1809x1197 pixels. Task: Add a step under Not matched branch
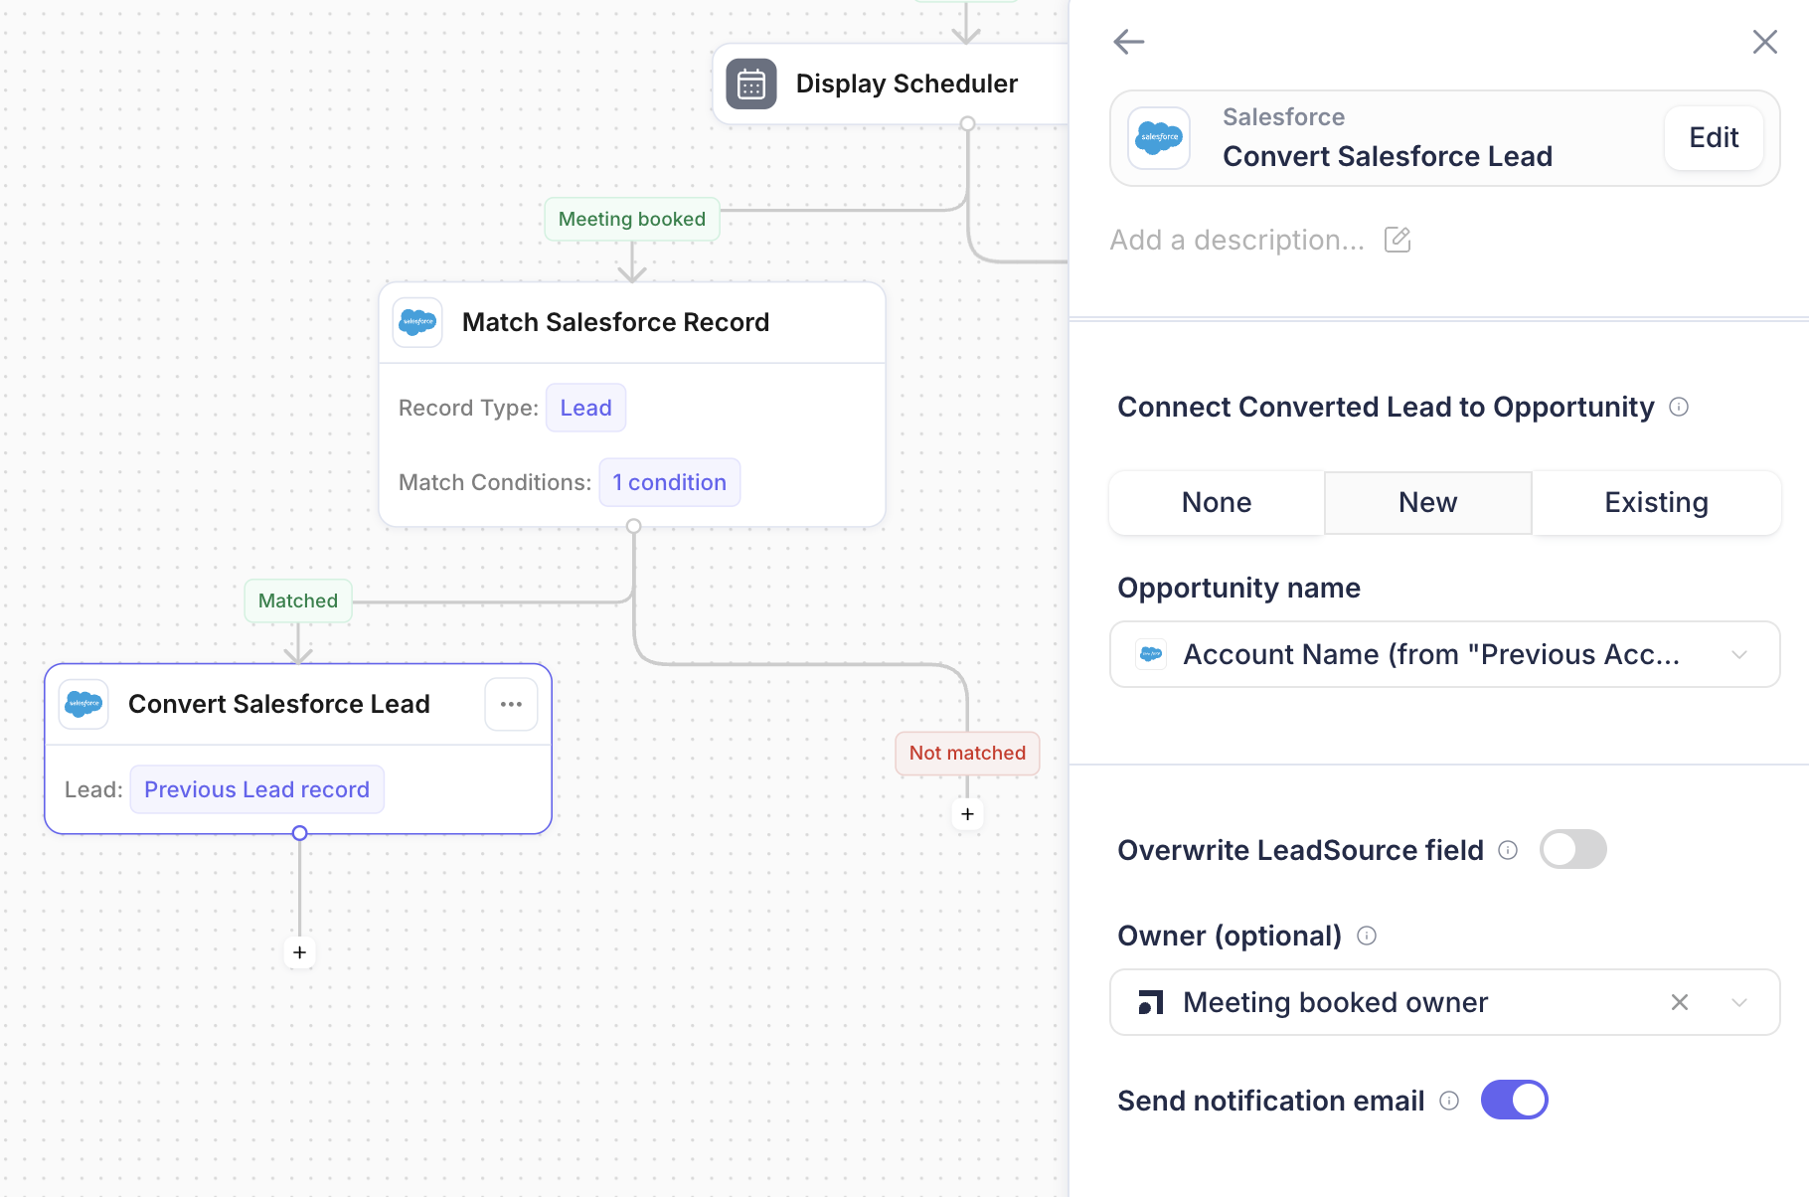click(967, 814)
